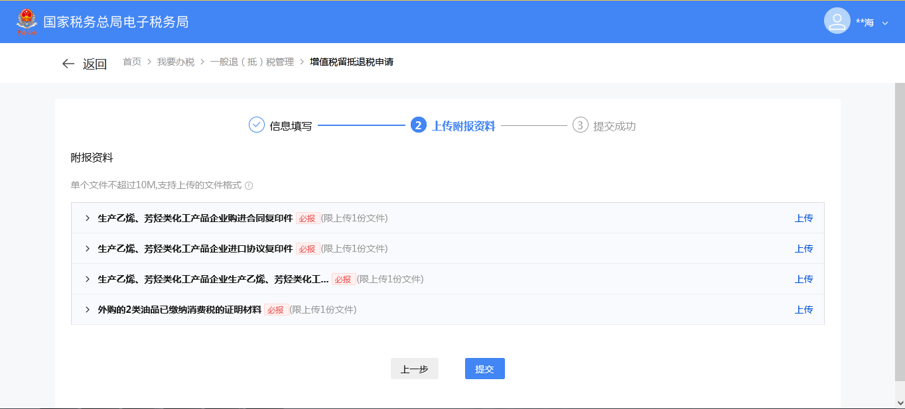Click the user avatar icon

(x=837, y=21)
